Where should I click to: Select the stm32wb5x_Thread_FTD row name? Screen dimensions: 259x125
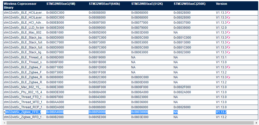[24, 97]
